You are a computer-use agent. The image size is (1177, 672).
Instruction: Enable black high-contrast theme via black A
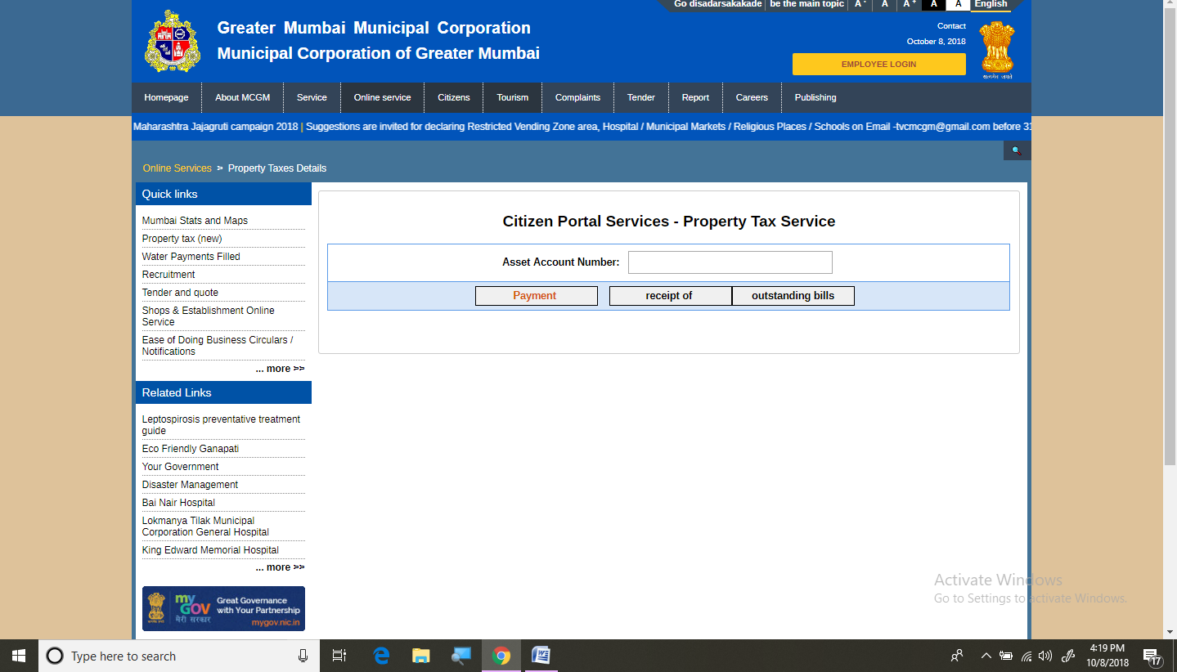coord(933,4)
